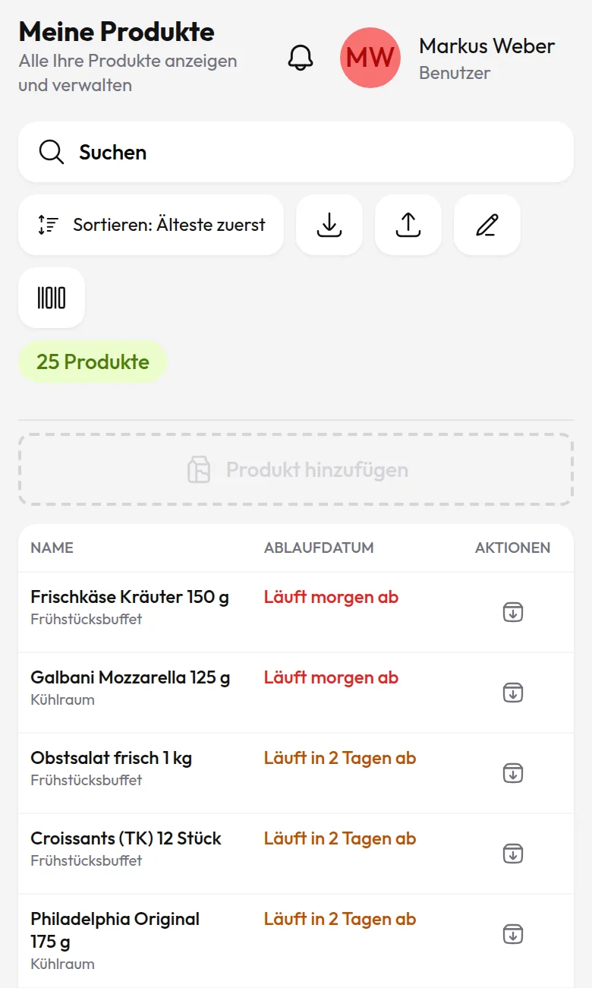Archive Croissants (TK) 12 Stück
The height and width of the screenshot is (988, 592).
[x=513, y=854]
